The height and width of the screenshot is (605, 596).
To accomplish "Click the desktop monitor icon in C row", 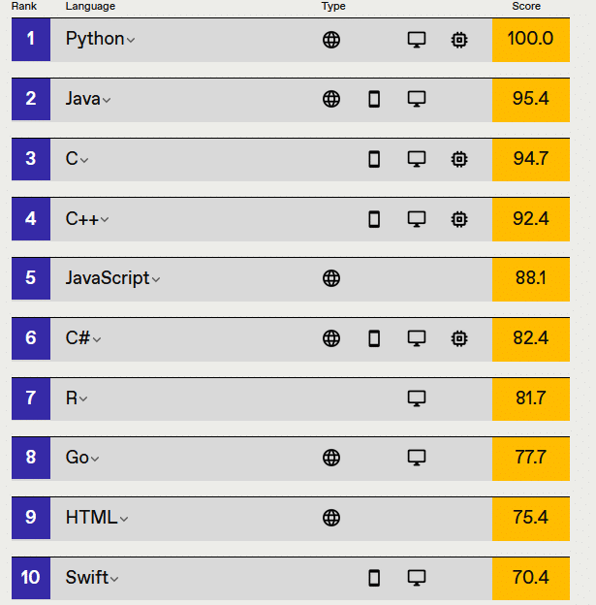I will click(417, 159).
